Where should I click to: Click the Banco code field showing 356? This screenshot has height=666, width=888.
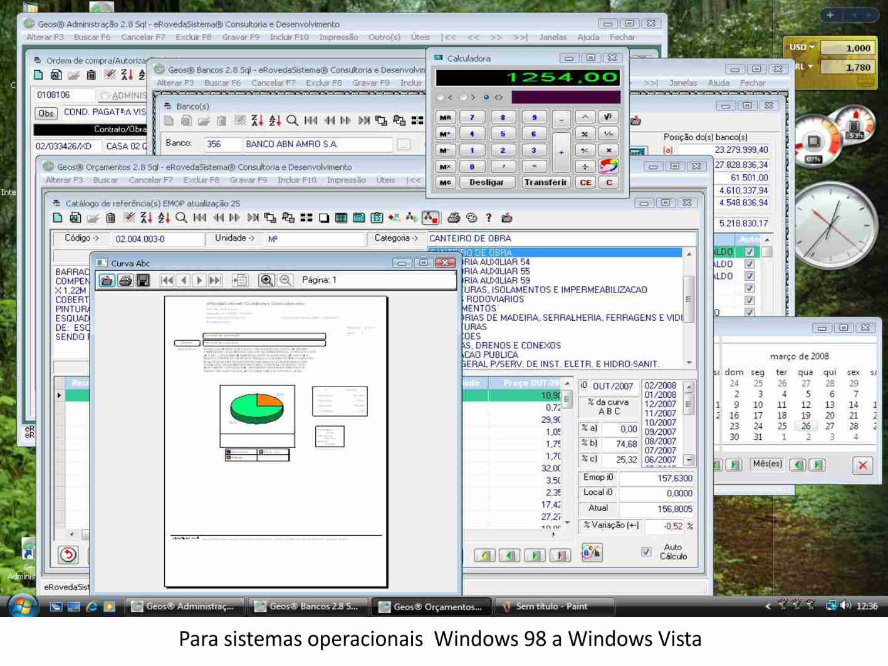(x=222, y=144)
